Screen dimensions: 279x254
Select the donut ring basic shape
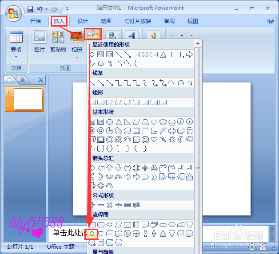[x=110, y=140]
